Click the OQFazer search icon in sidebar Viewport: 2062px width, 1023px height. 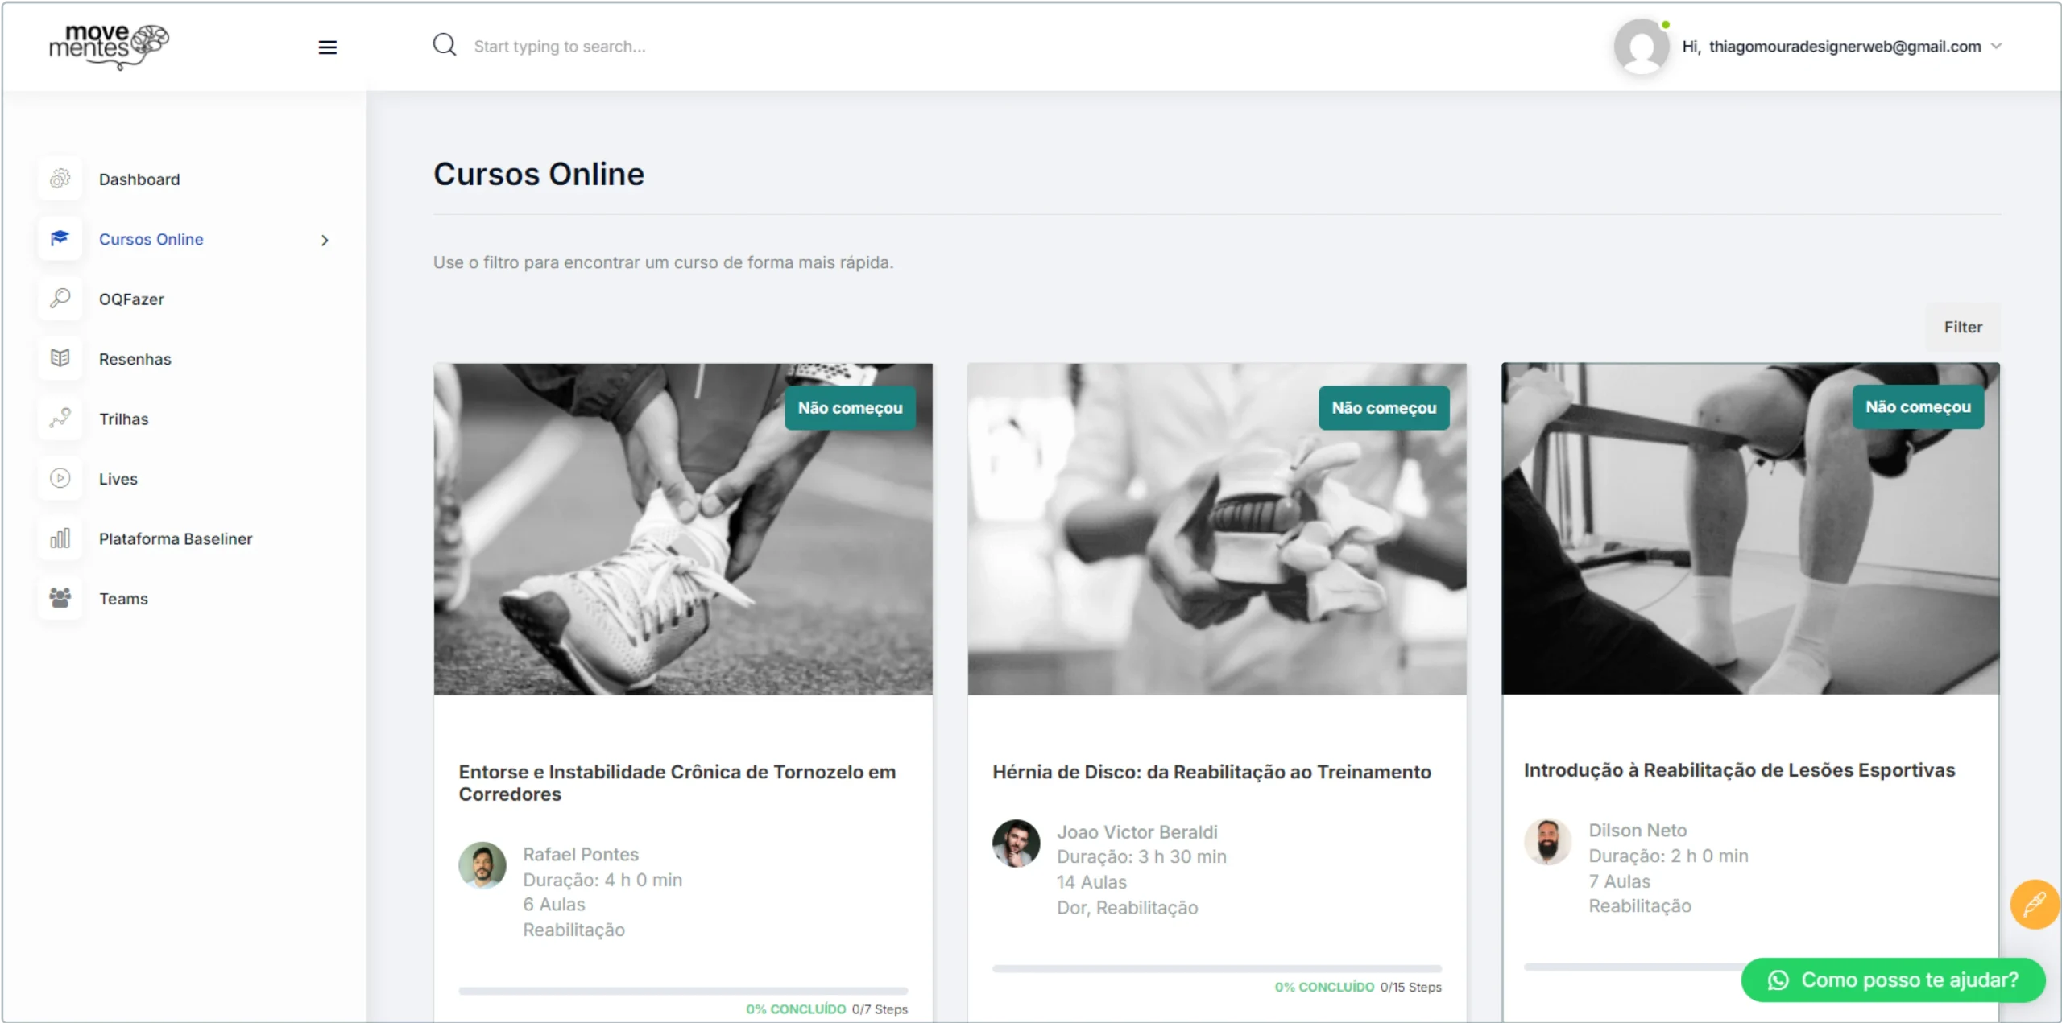60,299
